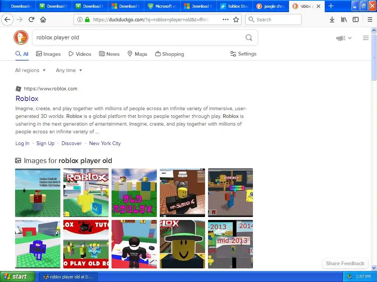Switch to the Microsoft browser tab
Screen dimensions: 377x282
(x=162, y=6)
